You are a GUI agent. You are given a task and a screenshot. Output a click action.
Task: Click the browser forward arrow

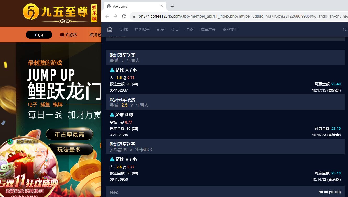tap(116, 16)
